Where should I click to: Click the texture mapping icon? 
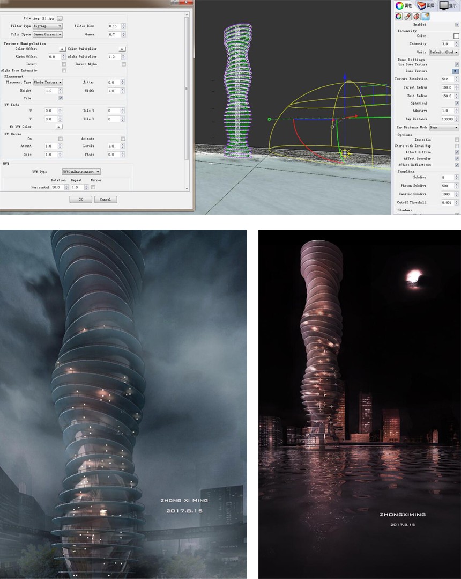click(x=417, y=16)
